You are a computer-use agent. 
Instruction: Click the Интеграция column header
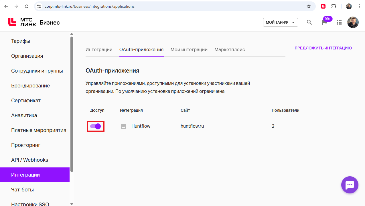click(x=131, y=110)
